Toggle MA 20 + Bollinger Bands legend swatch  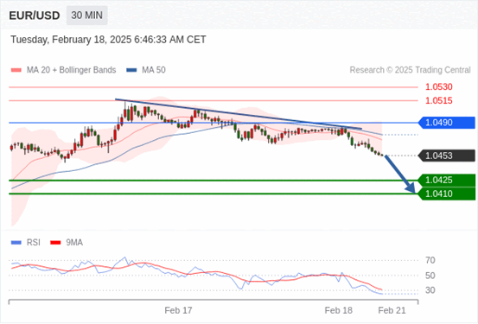coord(16,70)
